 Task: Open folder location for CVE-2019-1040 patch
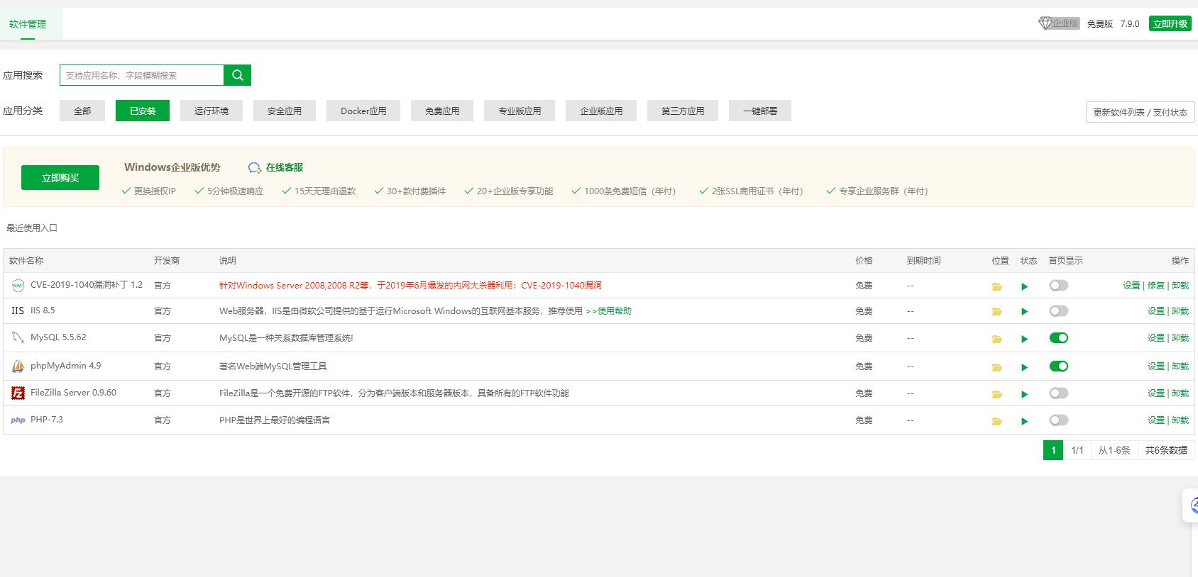click(x=996, y=286)
